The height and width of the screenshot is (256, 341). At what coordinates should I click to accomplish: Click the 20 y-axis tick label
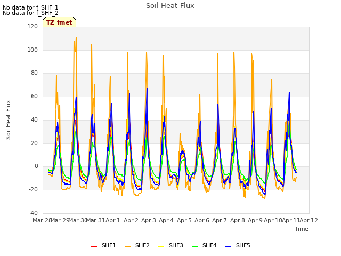click(x=34, y=143)
